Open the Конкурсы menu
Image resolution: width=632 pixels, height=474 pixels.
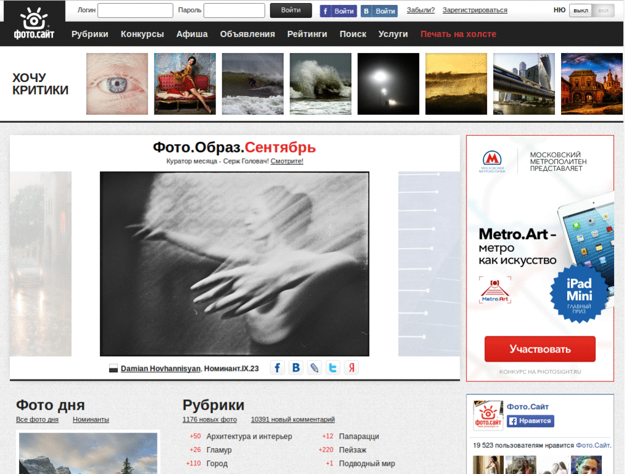tap(143, 35)
